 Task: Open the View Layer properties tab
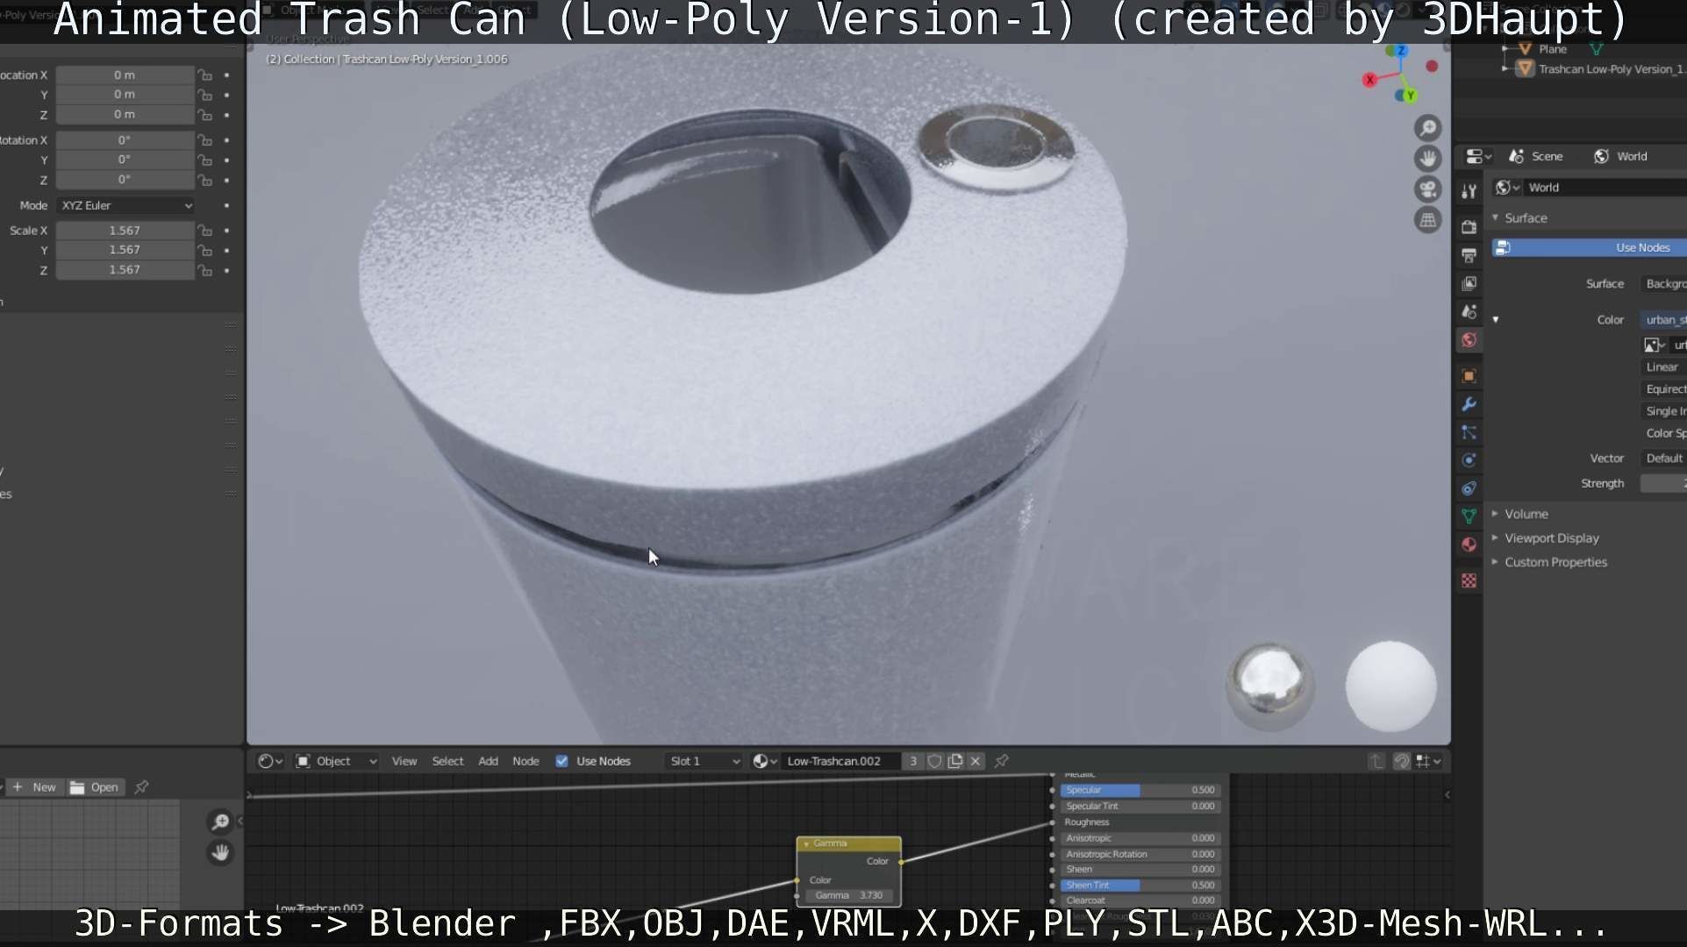pyautogui.click(x=1469, y=283)
